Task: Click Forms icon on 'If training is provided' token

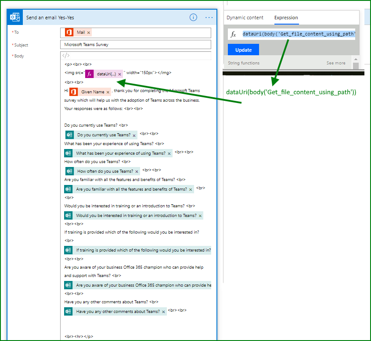Action: 68,250
